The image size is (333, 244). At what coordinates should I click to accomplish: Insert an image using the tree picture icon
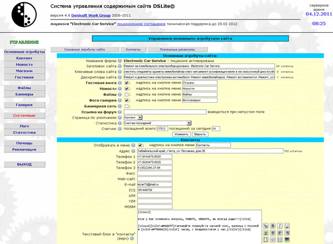click(x=265, y=233)
